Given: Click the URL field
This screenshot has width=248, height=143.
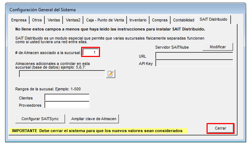Looking at the screenshot, I should [x=194, y=56].
